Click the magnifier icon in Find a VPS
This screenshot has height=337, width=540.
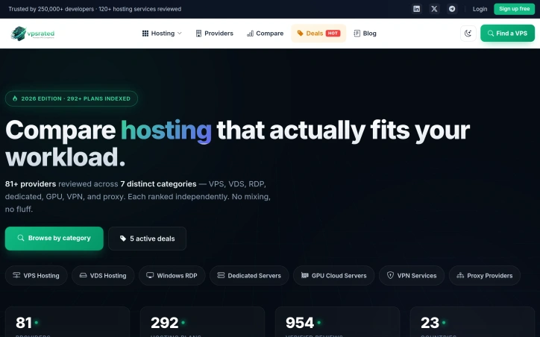[x=491, y=34]
